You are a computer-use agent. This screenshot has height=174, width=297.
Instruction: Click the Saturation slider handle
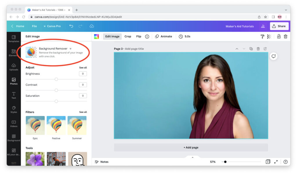[56, 101]
